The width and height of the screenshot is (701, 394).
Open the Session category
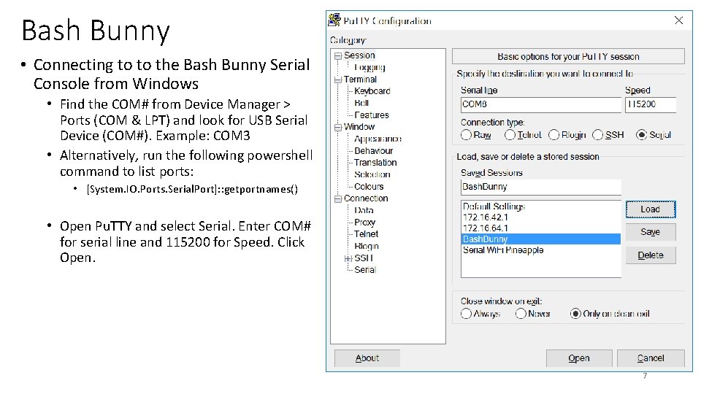pyautogui.click(x=359, y=55)
